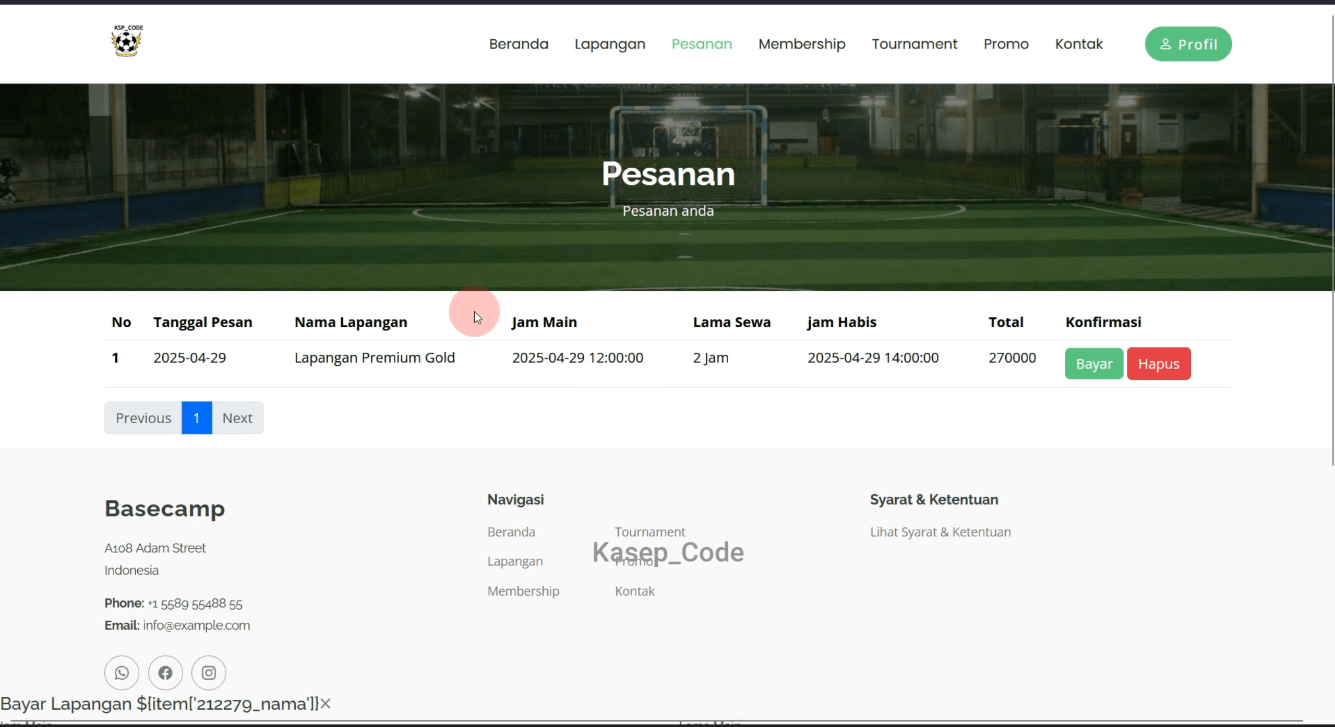The width and height of the screenshot is (1335, 727).
Task: Click the Basecamp footer heading
Action: 165,509
